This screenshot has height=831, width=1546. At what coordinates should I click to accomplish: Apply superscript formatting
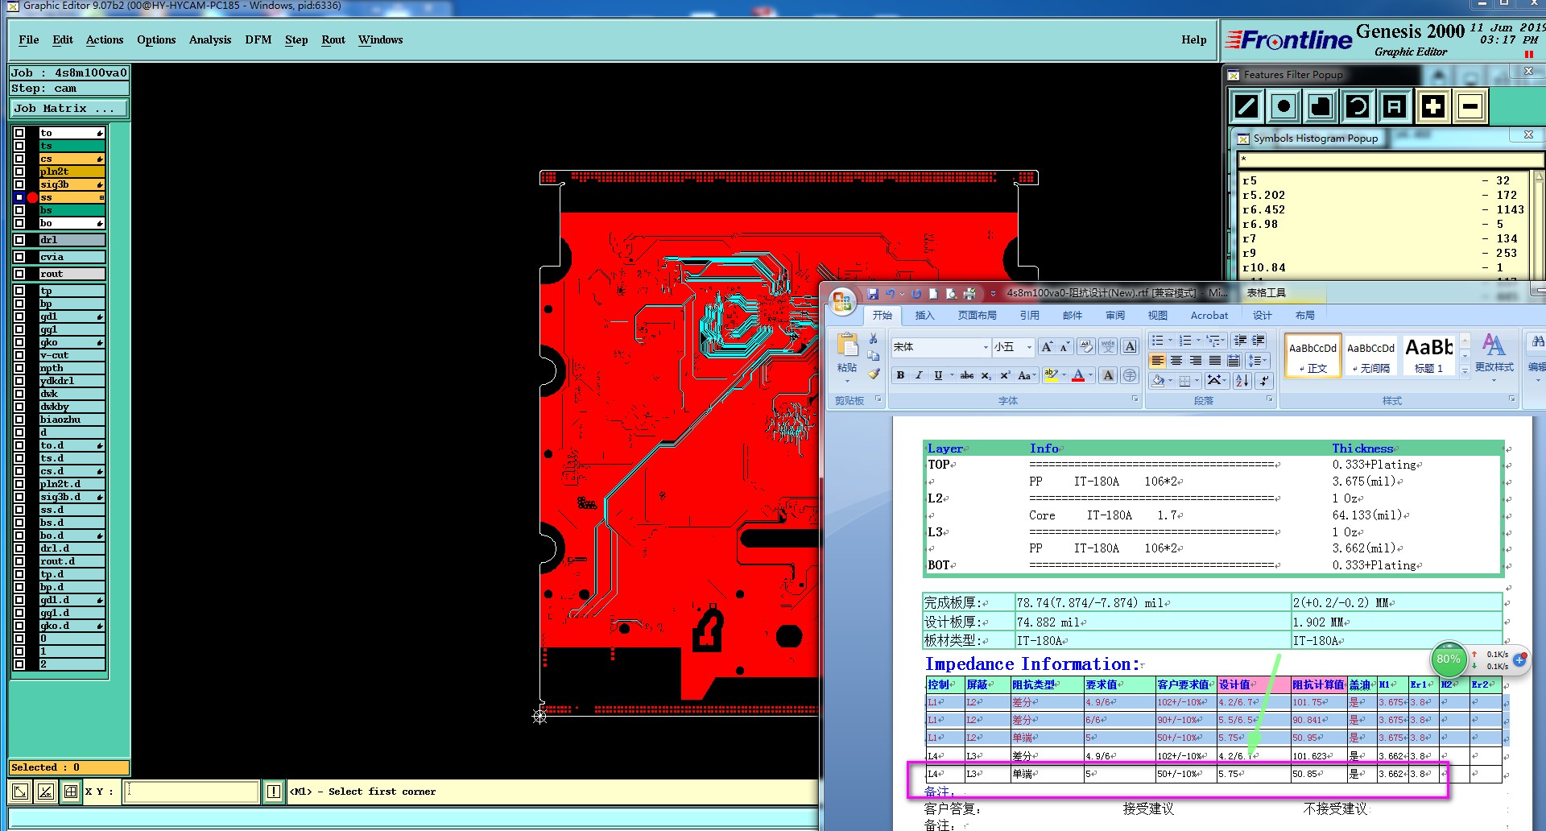click(1005, 375)
